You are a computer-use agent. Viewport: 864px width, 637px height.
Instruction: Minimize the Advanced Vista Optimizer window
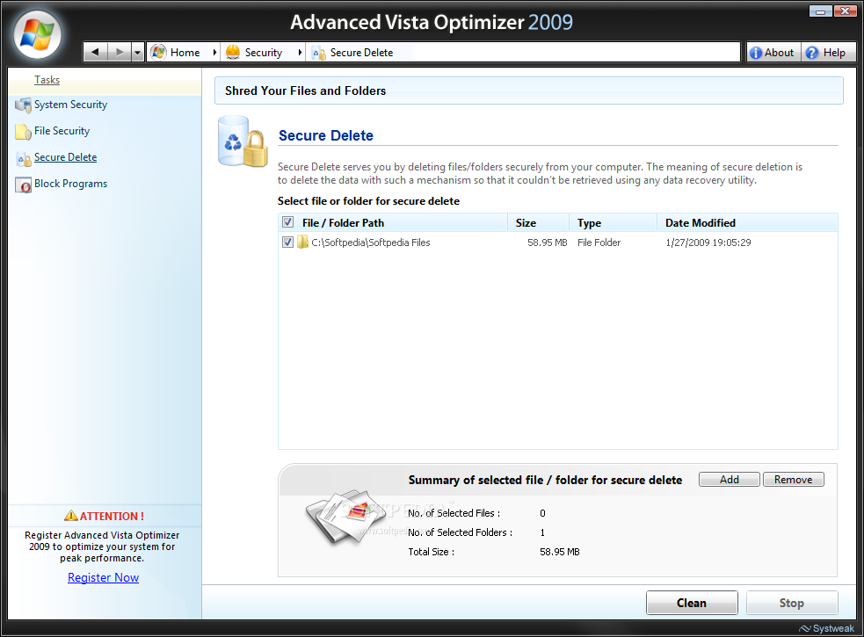pos(820,11)
